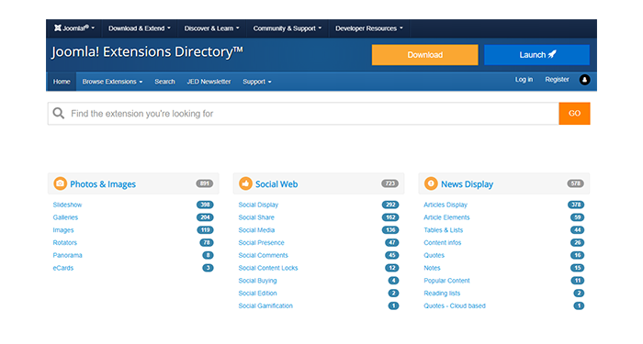Open the Developer Resources dropdown
The height and width of the screenshot is (344, 643).
pyautogui.click(x=369, y=28)
